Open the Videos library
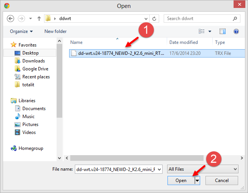This screenshot has height=193, width=248. coord(29,132)
